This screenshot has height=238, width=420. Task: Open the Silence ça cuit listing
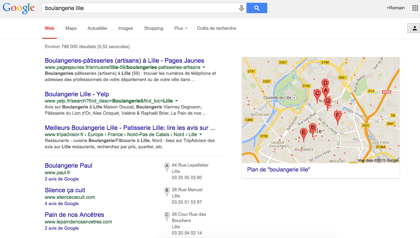tap(65, 190)
